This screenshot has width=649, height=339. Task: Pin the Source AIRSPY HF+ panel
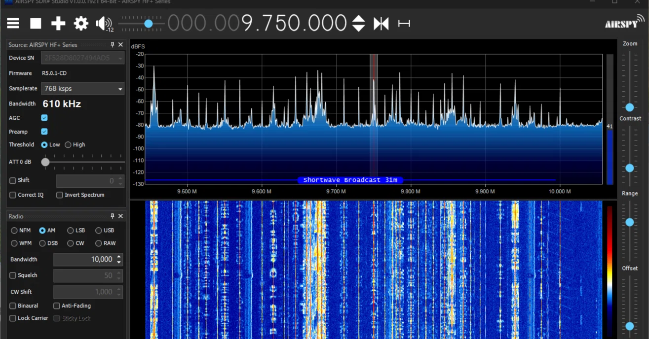click(113, 45)
